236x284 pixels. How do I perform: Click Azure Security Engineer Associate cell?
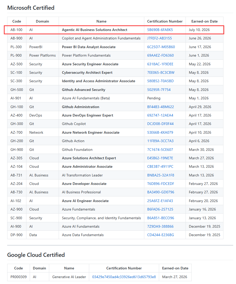click(101, 64)
